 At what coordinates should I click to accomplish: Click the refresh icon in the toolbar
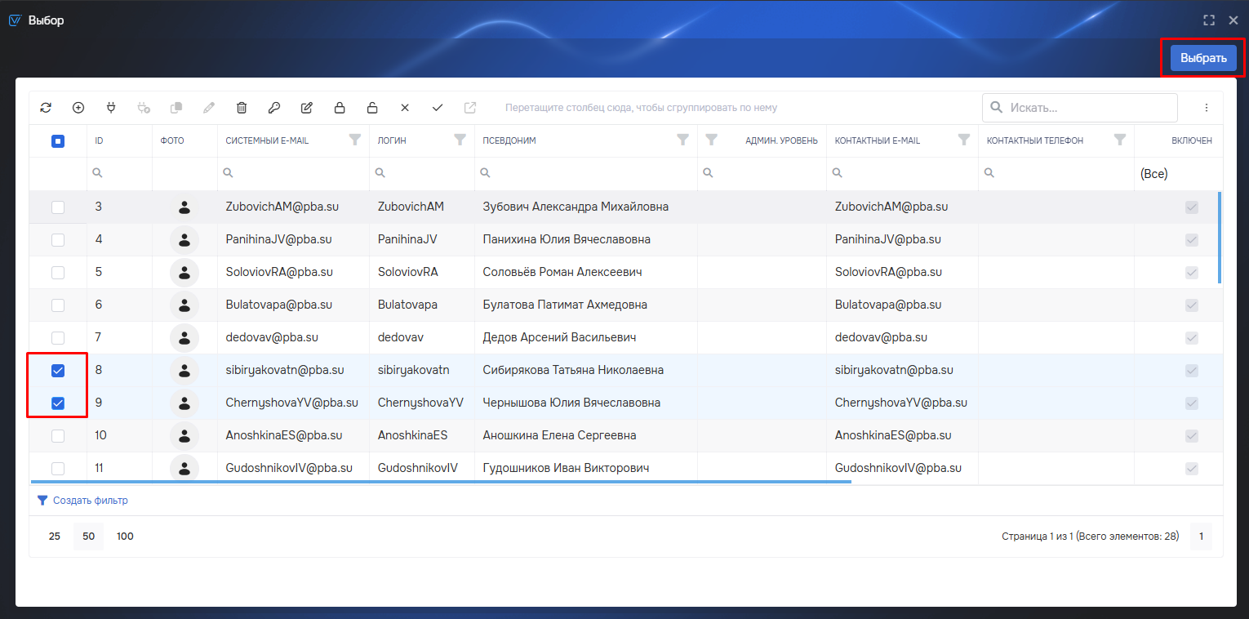(x=46, y=108)
